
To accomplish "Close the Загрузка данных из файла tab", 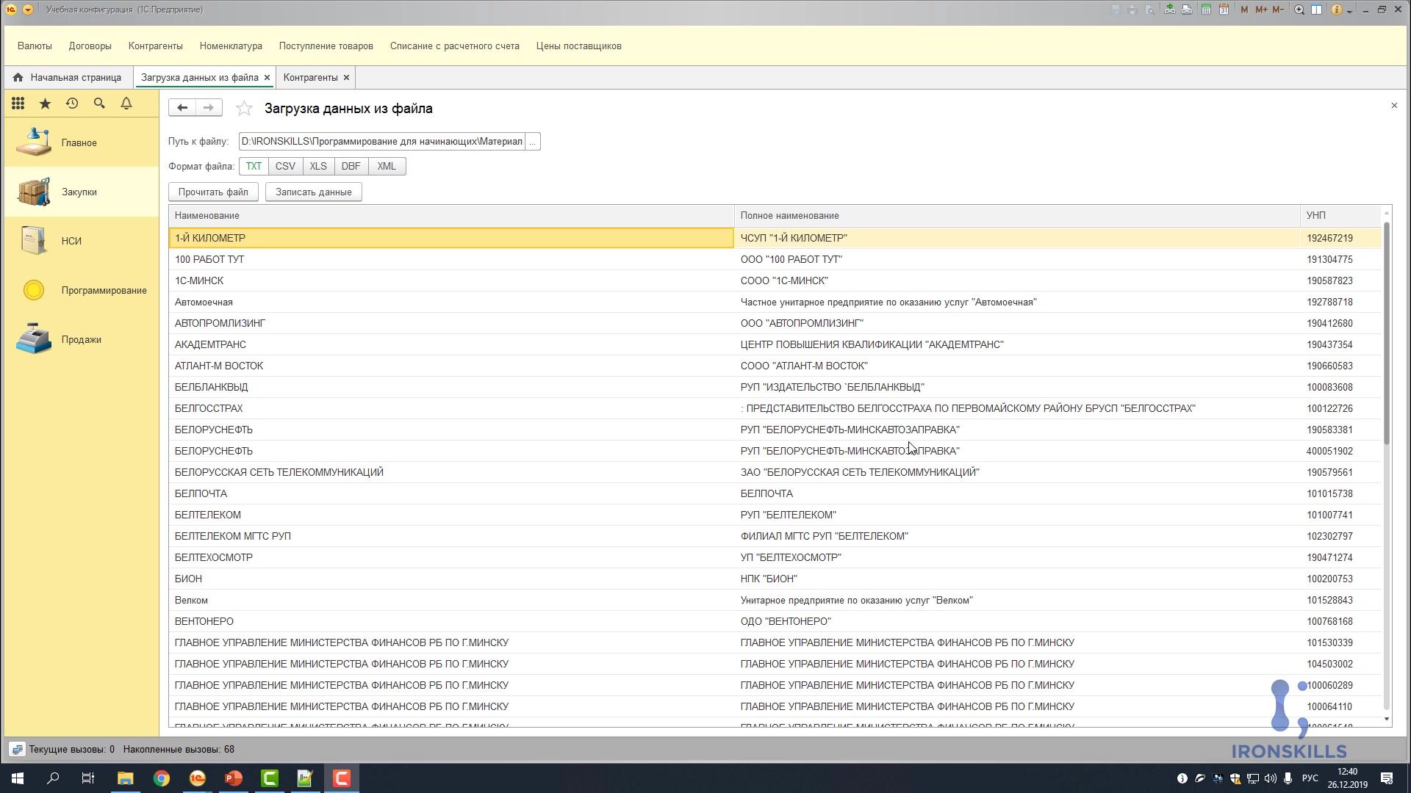I will click(267, 77).
